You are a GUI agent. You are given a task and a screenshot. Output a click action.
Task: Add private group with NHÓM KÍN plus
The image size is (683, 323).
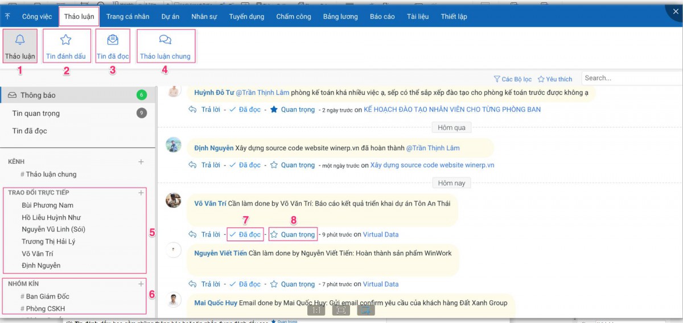pyautogui.click(x=141, y=283)
